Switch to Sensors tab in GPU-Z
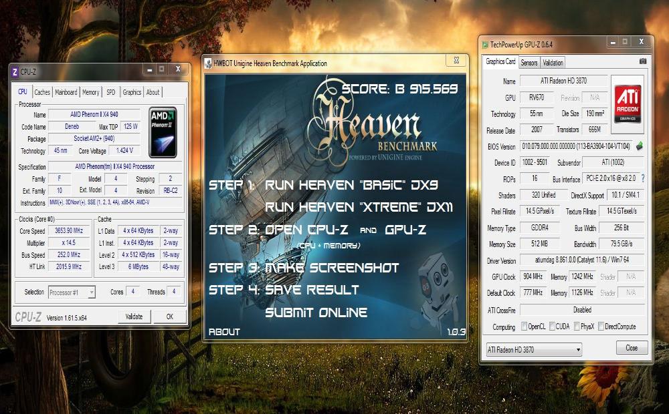This screenshot has width=669, height=414. coord(529,63)
